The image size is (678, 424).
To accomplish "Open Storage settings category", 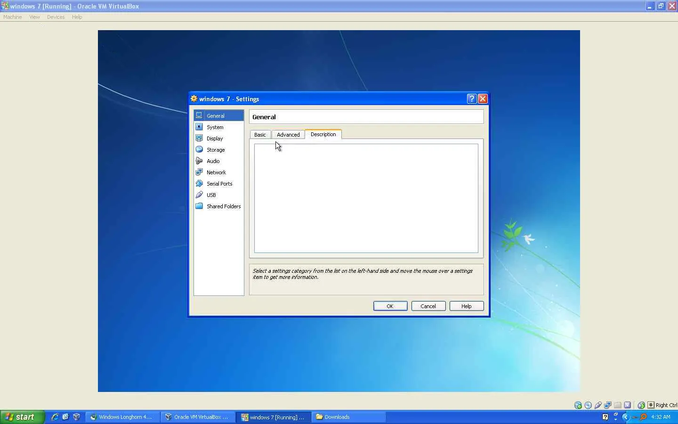I will (x=219, y=150).
